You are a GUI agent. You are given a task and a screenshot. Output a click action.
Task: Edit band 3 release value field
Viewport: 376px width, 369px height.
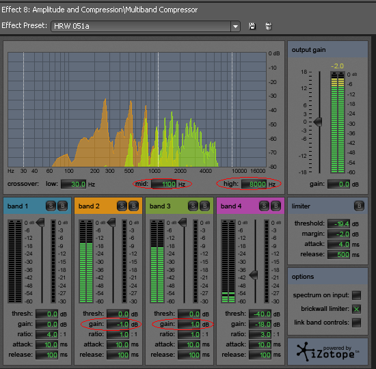pyautogui.click(x=189, y=355)
